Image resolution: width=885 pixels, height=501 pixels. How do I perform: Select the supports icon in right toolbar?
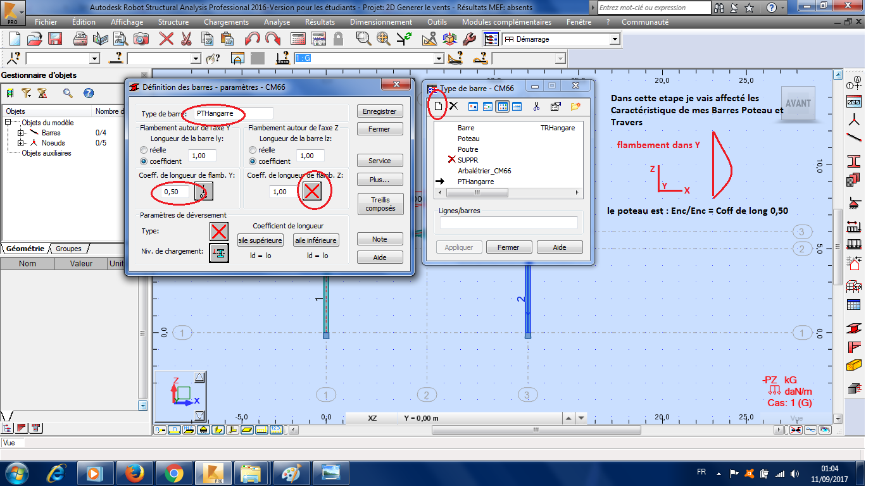tap(853, 204)
